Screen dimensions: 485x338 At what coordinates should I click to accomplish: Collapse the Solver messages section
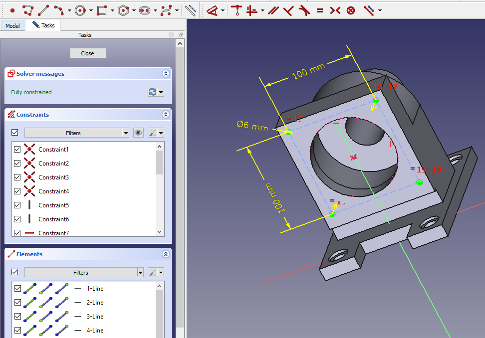[166, 74]
